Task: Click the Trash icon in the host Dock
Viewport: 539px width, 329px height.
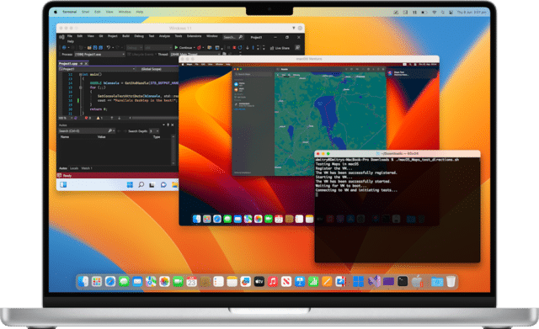Action: point(451,282)
